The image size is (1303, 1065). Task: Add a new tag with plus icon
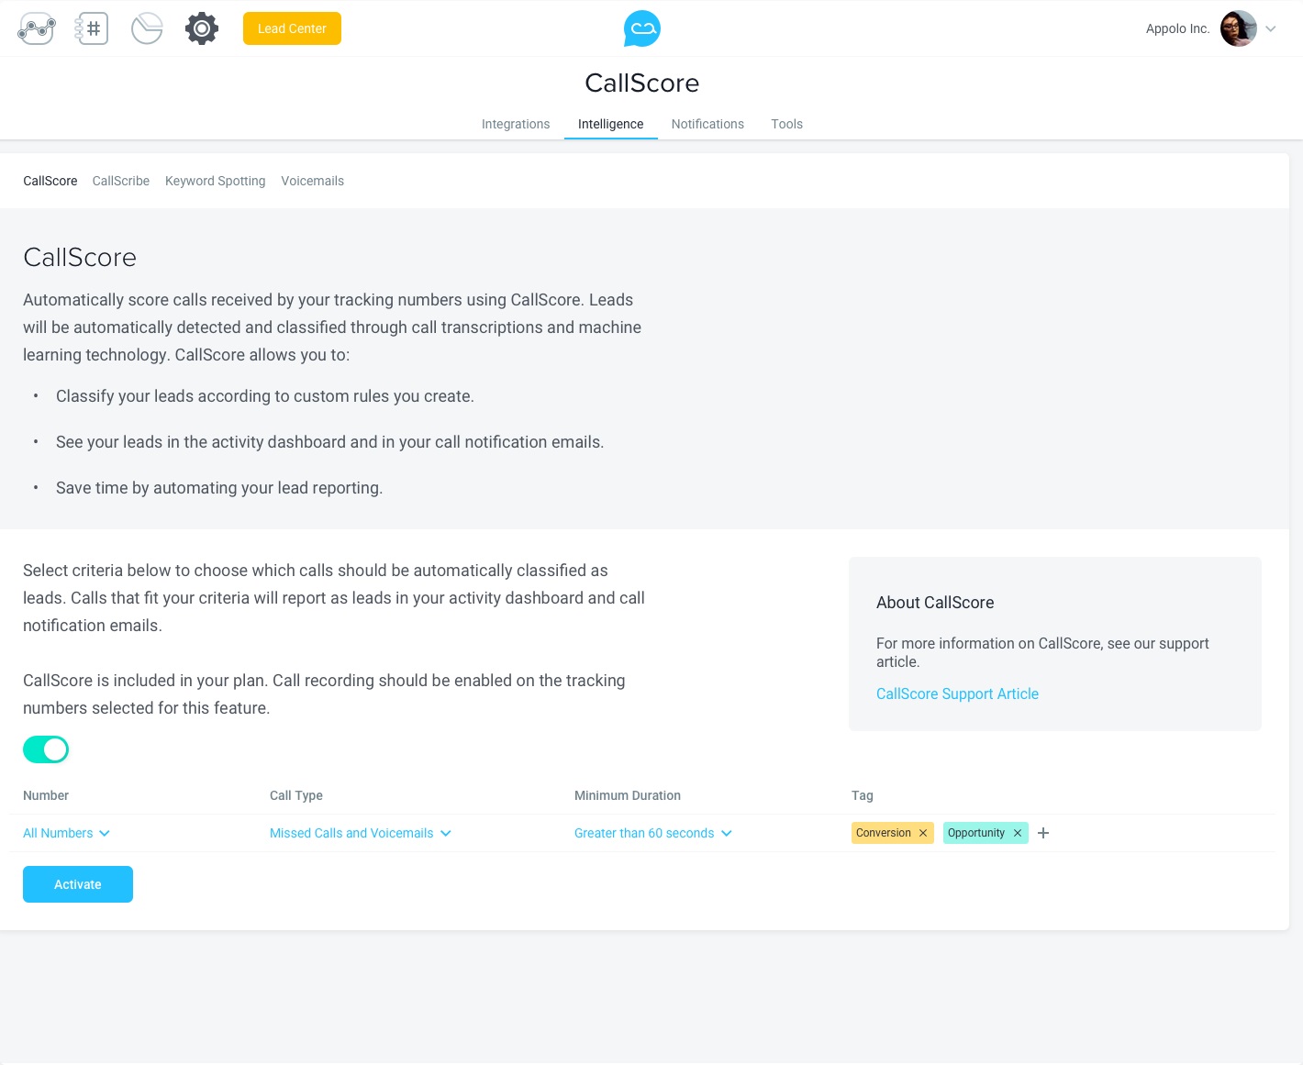[1043, 833]
